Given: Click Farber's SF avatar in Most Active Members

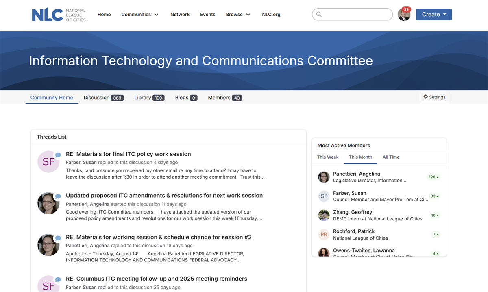Looking at the screenshot, I should [324, 196].
